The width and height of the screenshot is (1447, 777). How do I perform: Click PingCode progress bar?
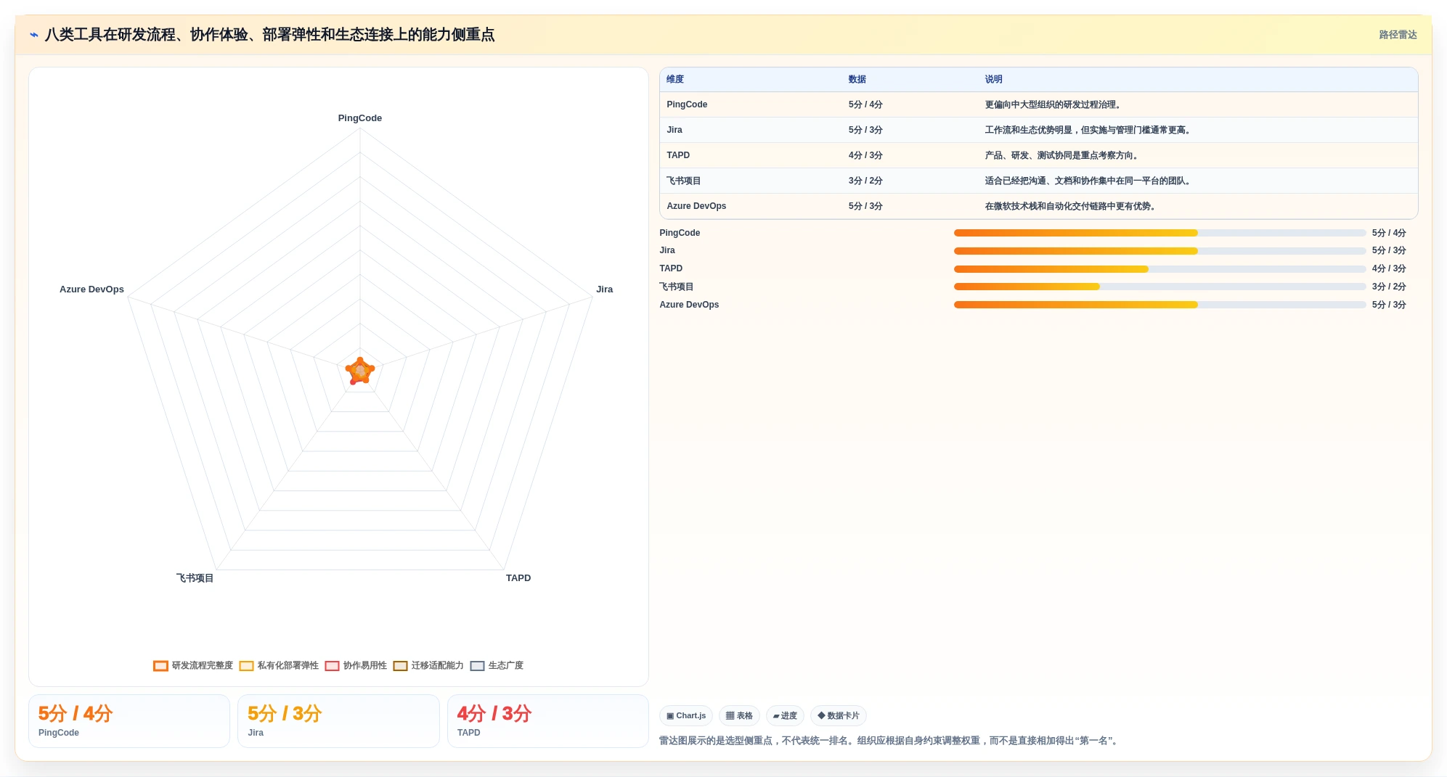[1159, 233]
